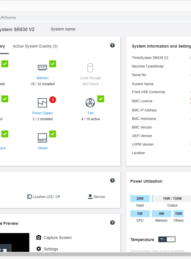The height and width of the screenshot is (259, 191).
Task: Open the Memory link
Action: [43, 78]
